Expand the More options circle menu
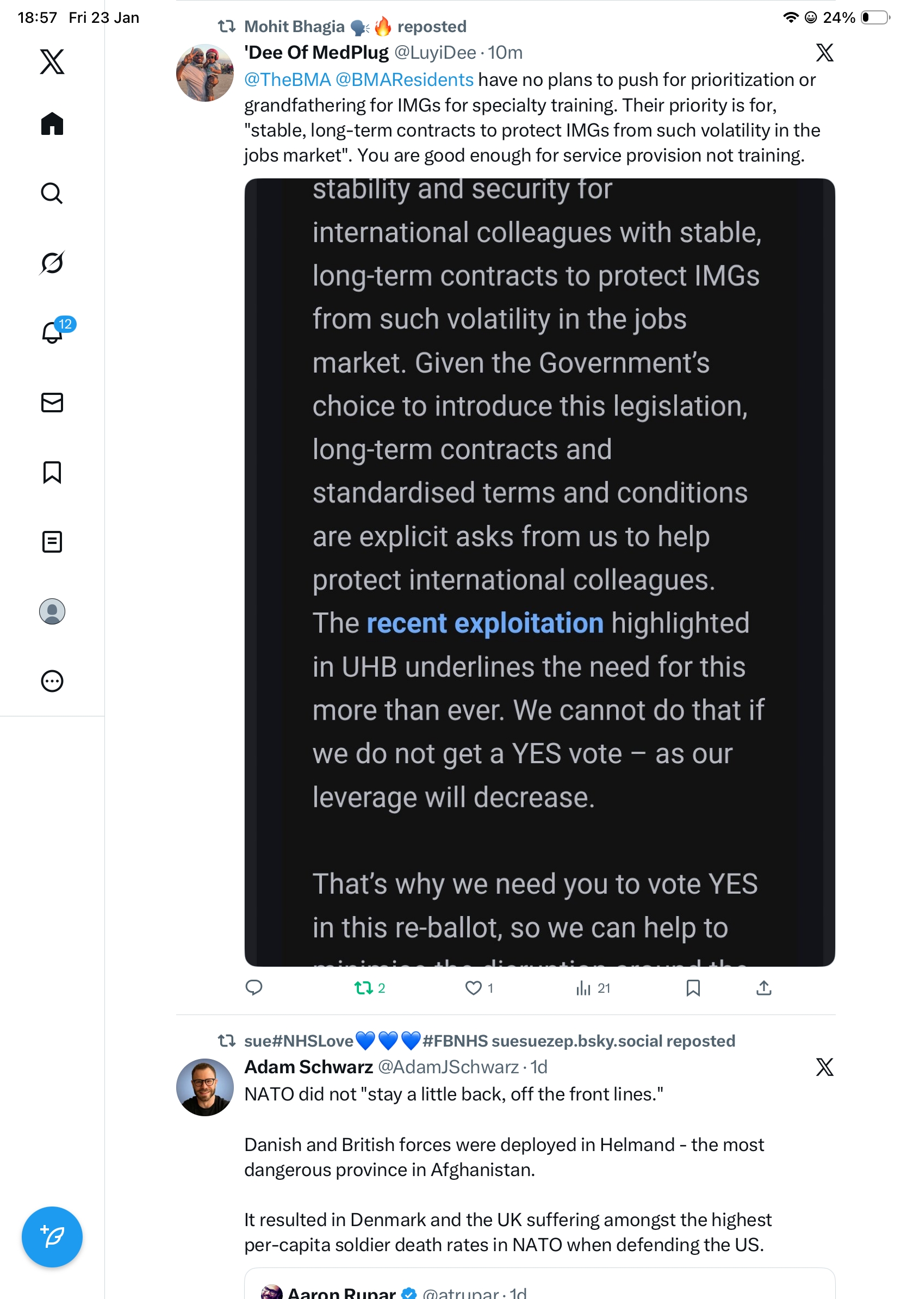This screenshot has width=907, height=1299. [52, 681]
